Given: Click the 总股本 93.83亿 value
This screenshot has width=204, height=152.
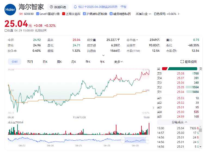Looking at the screenshot, I should click(x=154, y=45).
